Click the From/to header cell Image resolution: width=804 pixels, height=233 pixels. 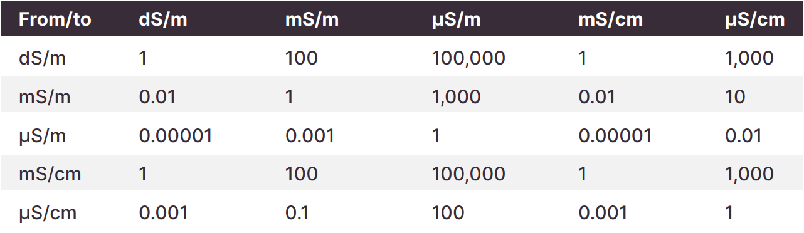point(55,19)
